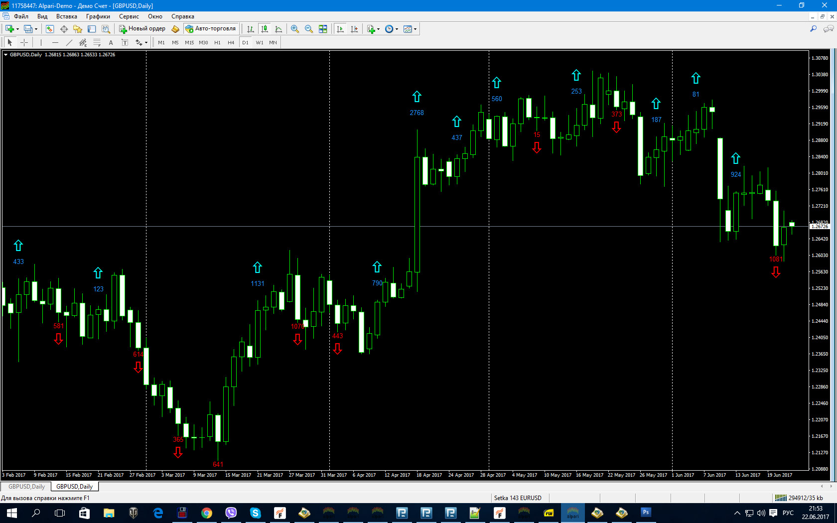
Task: Open Chrome from the taskbar
Action: pos(206,513)
